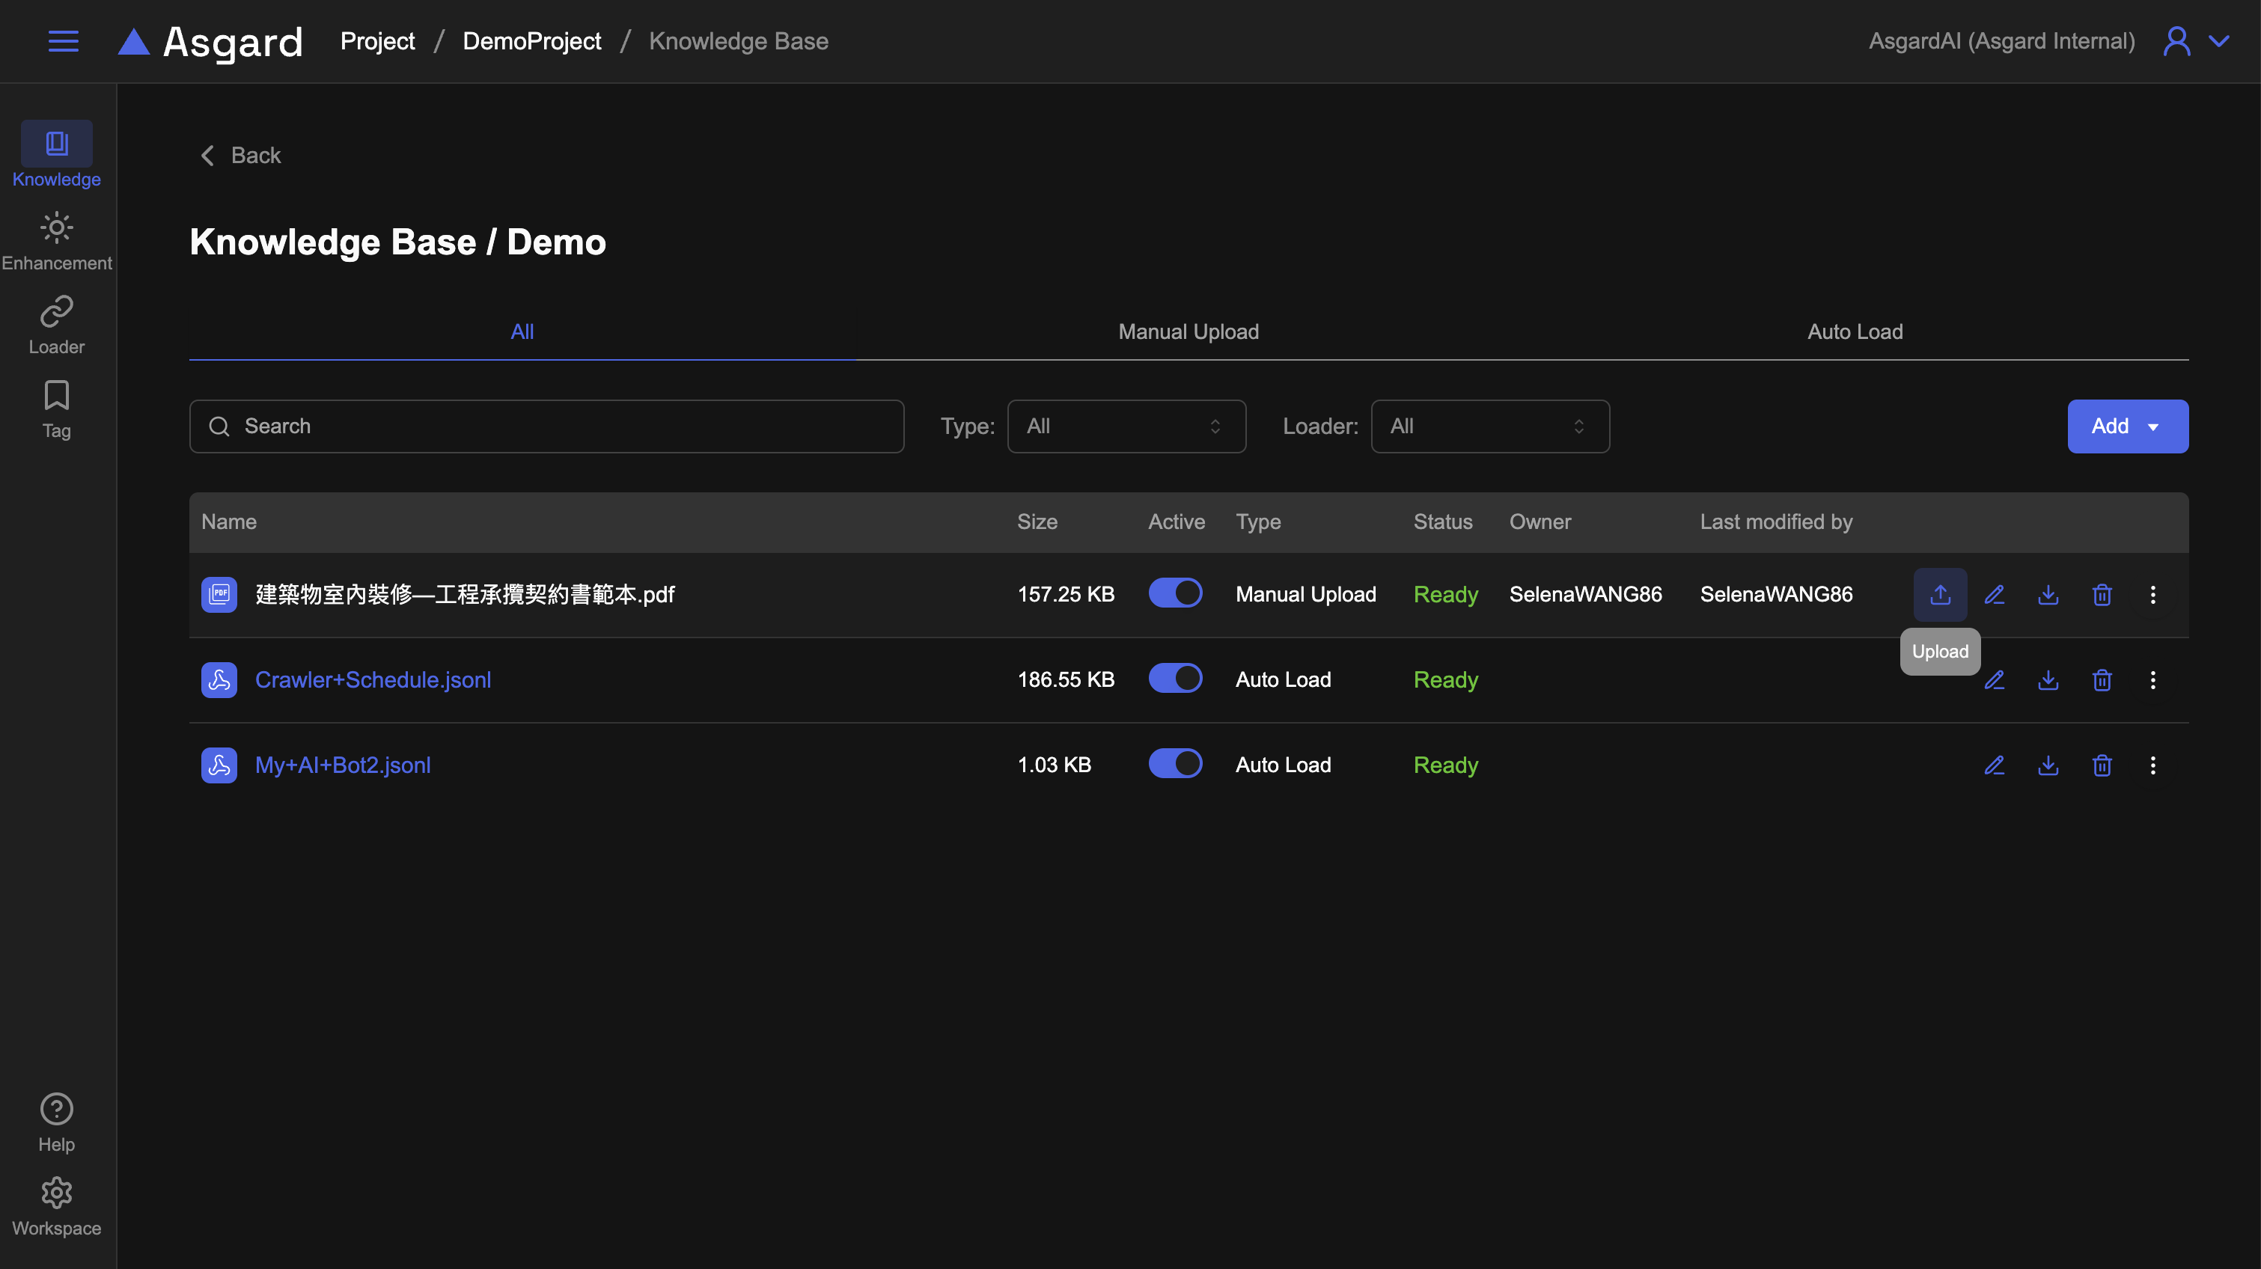Disable the Active toggle for the PDF file
This screenshot has height=1269, width=2261.
point(1174,593)
